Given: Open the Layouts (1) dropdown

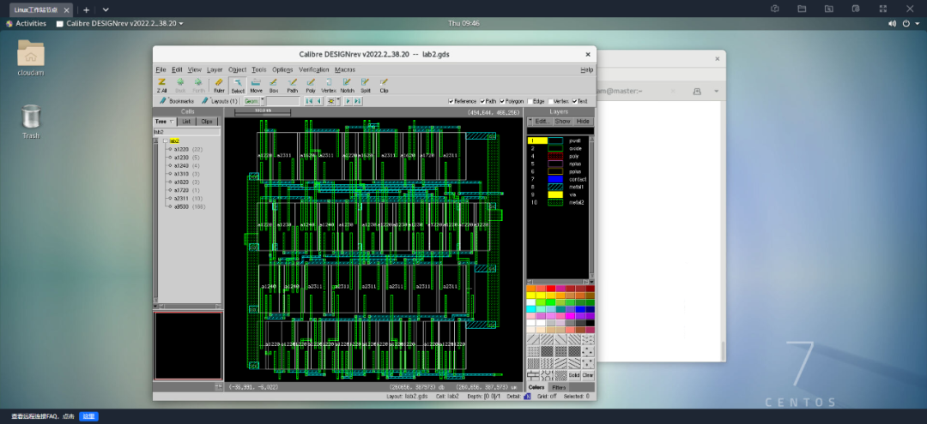Looking at the screenshot, I should click(x=220, y=101).
